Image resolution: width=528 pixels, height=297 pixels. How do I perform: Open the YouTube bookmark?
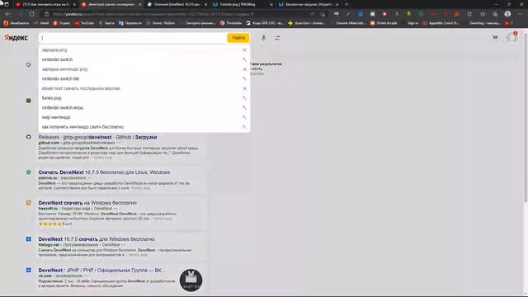pos(84,23)
